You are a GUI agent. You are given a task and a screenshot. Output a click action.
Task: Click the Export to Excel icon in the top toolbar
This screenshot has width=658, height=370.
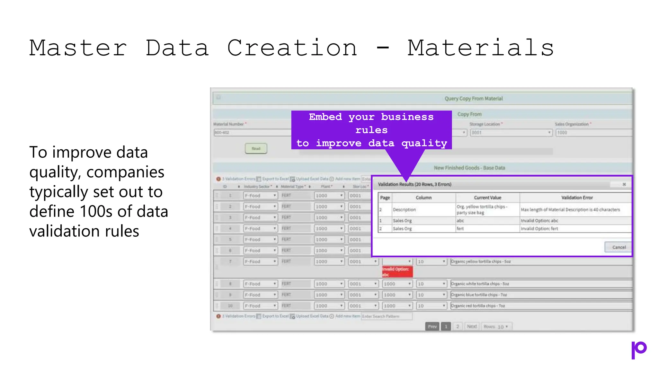(259, 179)
